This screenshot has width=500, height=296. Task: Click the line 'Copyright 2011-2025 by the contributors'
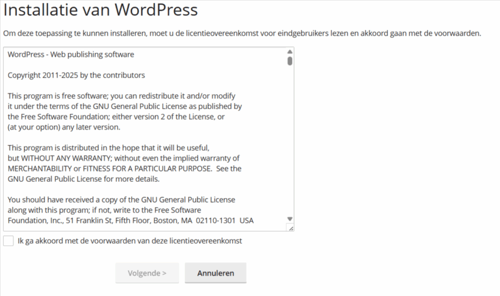click(76, 75)
